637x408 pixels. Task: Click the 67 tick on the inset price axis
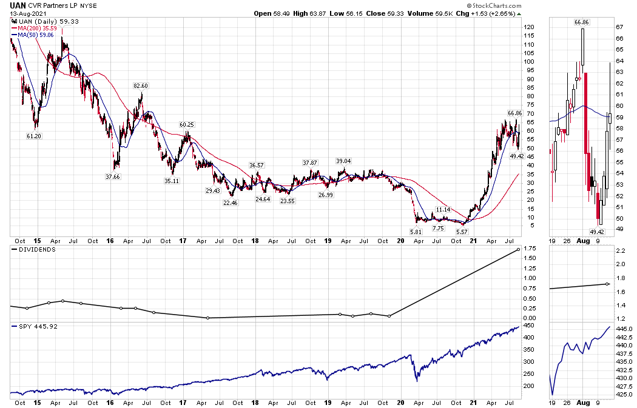pos(619,27)
